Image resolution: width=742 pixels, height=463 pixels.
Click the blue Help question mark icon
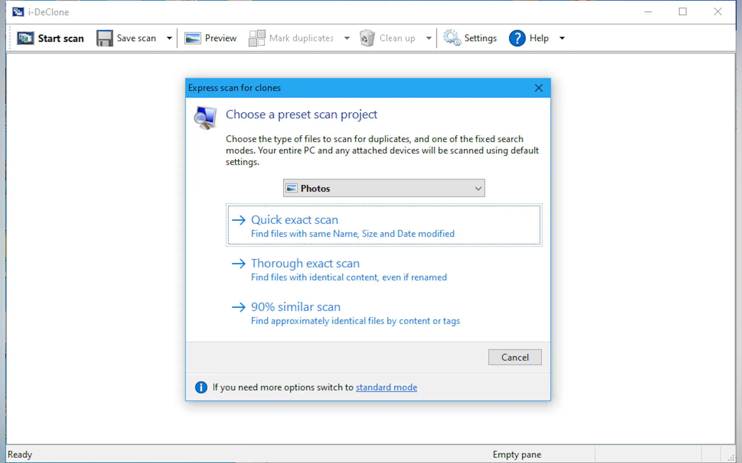coord(517,38)
